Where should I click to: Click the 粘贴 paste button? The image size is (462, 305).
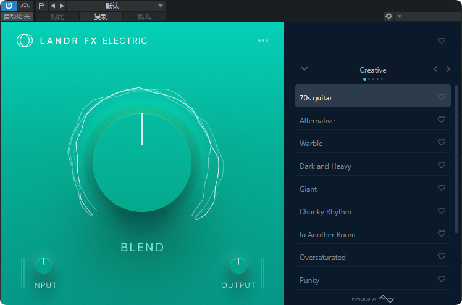144,17
